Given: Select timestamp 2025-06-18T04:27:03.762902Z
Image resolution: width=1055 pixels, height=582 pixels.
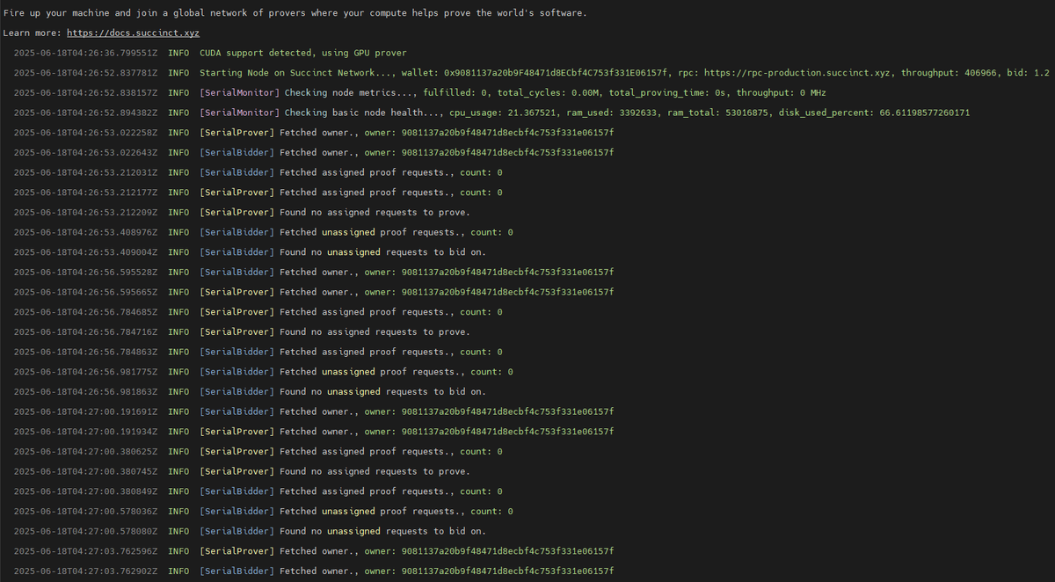Looking at the screenshot, I should point(85,571).
